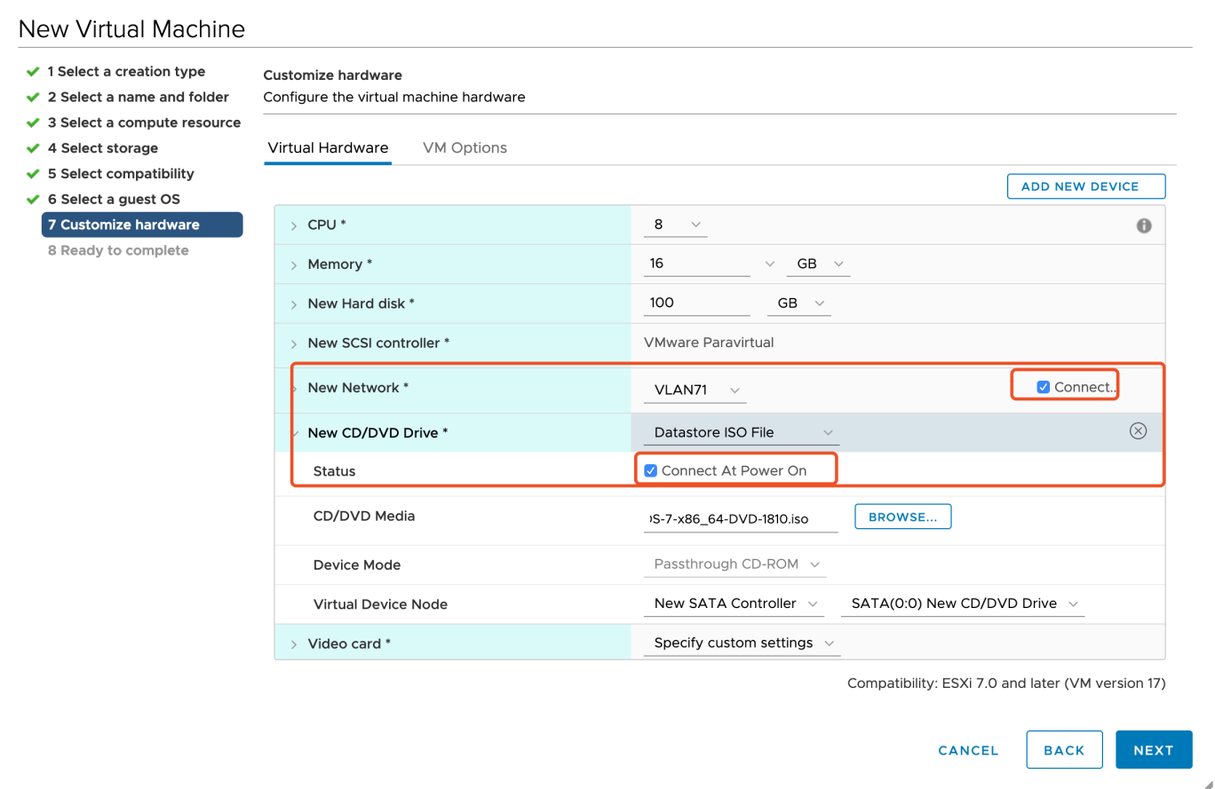Click the hard disk size field

click(696, 303)
